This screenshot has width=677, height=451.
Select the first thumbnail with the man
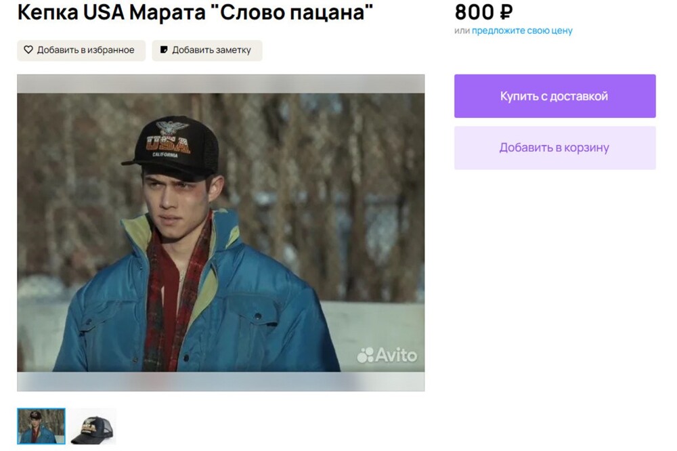coord(41,426)
